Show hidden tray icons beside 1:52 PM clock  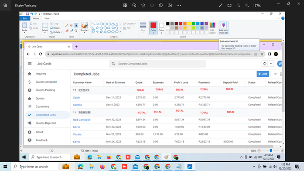[x=253, y=167]
